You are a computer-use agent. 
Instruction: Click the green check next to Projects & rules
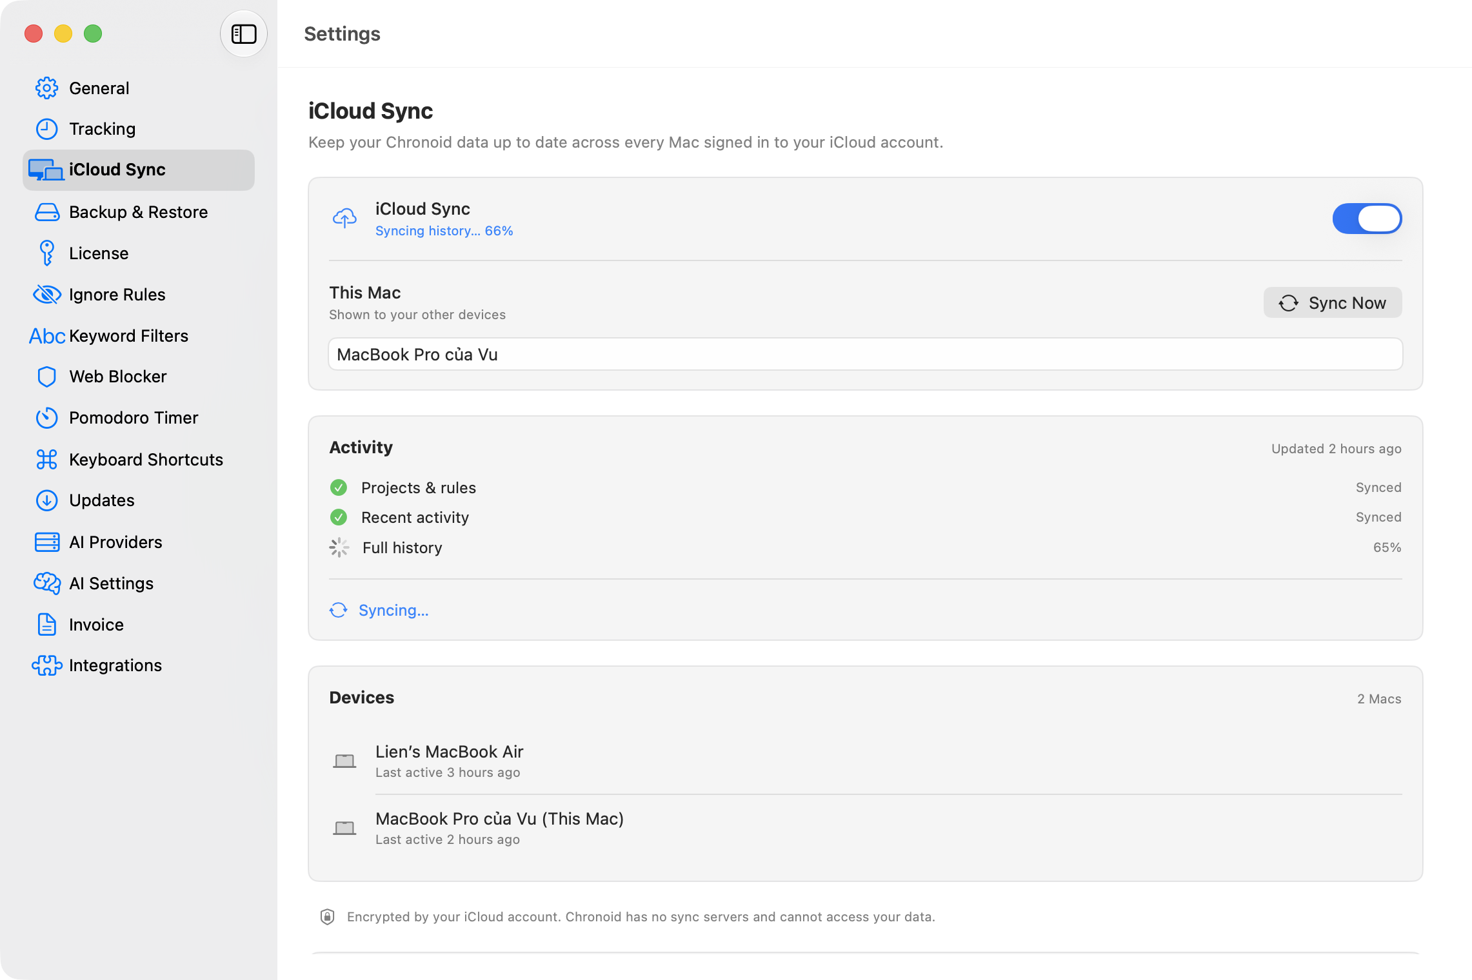click(x=339, y=488)
